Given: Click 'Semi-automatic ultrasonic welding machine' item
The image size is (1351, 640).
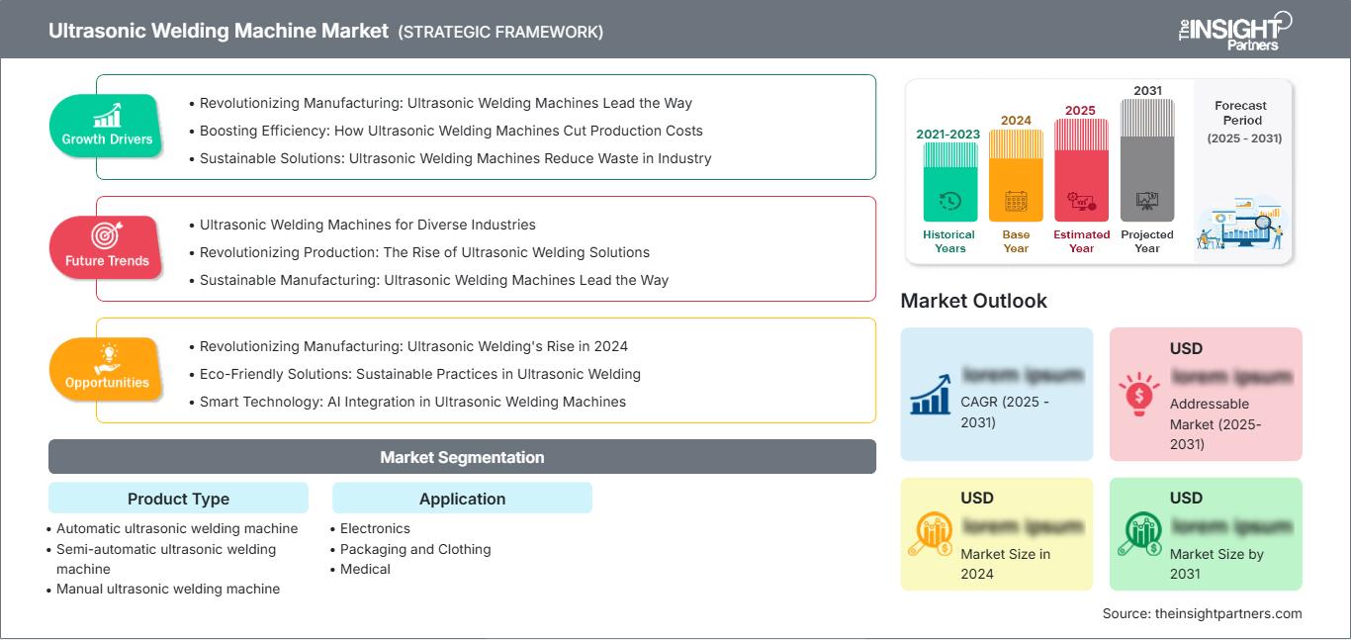Looking at the screenshot, I should pyautogui.click(x=166, y=559).
